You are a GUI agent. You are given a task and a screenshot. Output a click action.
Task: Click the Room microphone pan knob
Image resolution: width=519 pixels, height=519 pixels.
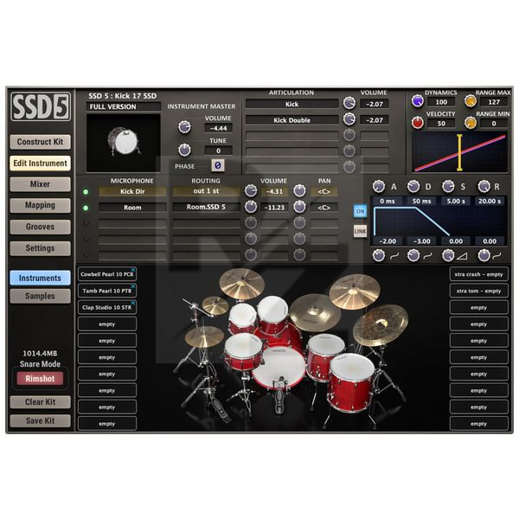[x=299, y=207]
